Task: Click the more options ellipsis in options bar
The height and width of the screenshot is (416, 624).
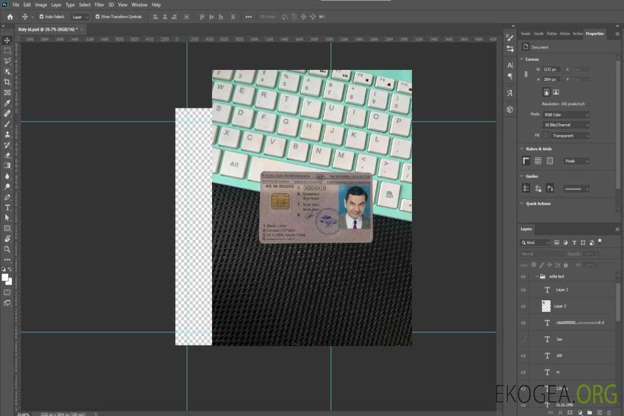Action: click(x=248, y=17)
